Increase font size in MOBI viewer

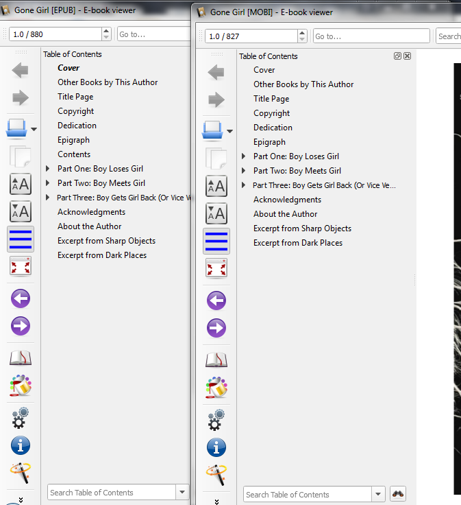point(216,186)
